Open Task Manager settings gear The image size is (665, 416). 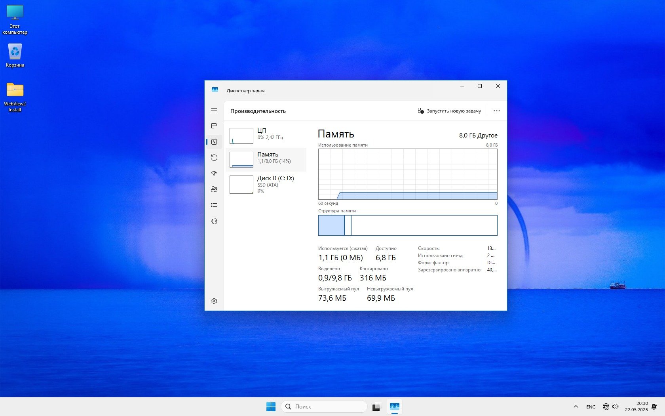[x=214, y=301]
